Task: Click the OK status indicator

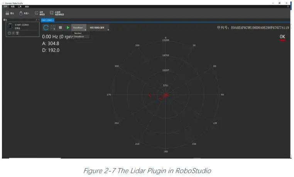Action: [x=282, y=37]
